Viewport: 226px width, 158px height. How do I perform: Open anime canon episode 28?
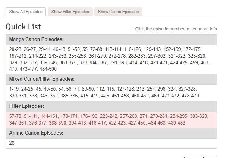[x=12, y=143]
